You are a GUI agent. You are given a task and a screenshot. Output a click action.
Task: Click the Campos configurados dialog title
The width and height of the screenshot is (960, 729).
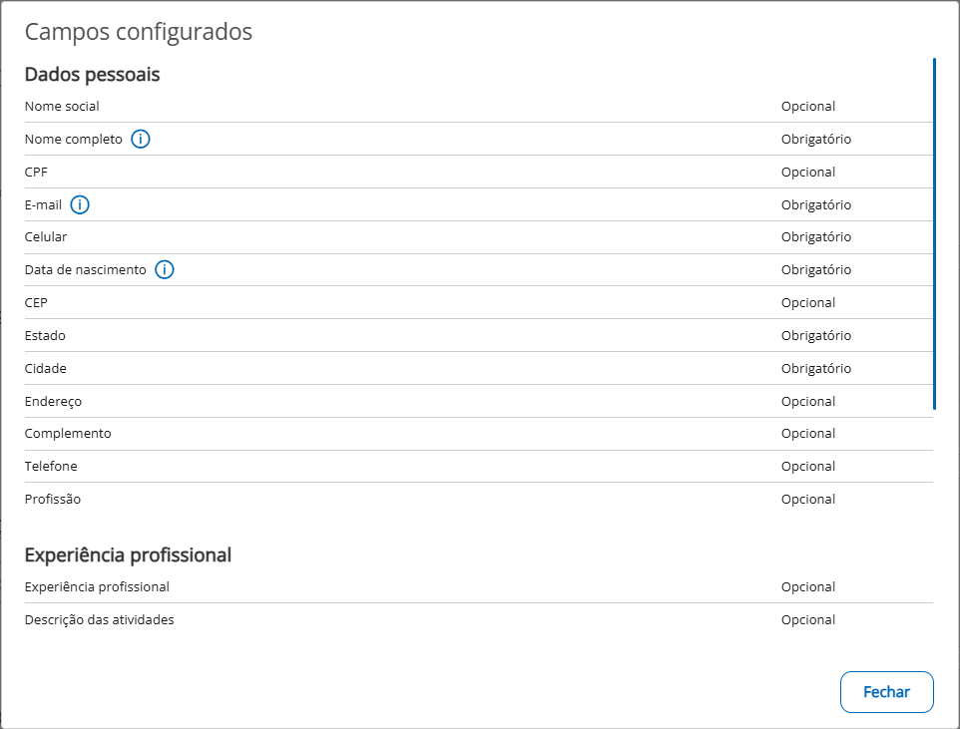pyautogui.click(x=138, y=32)
